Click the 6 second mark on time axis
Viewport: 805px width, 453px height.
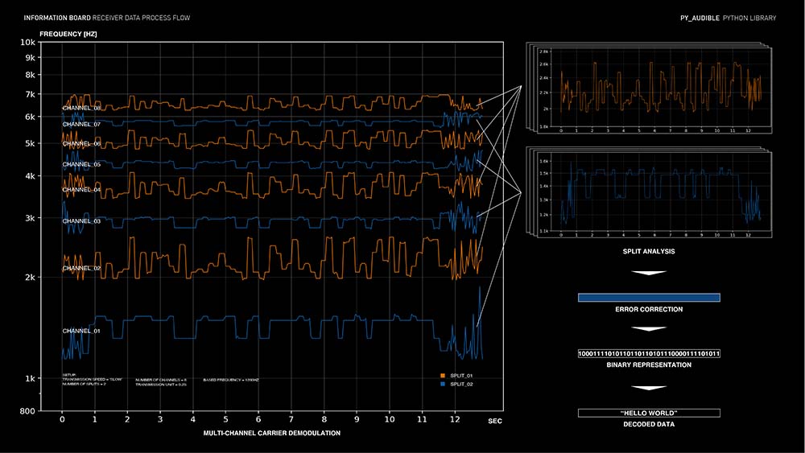tap(258, 418)
